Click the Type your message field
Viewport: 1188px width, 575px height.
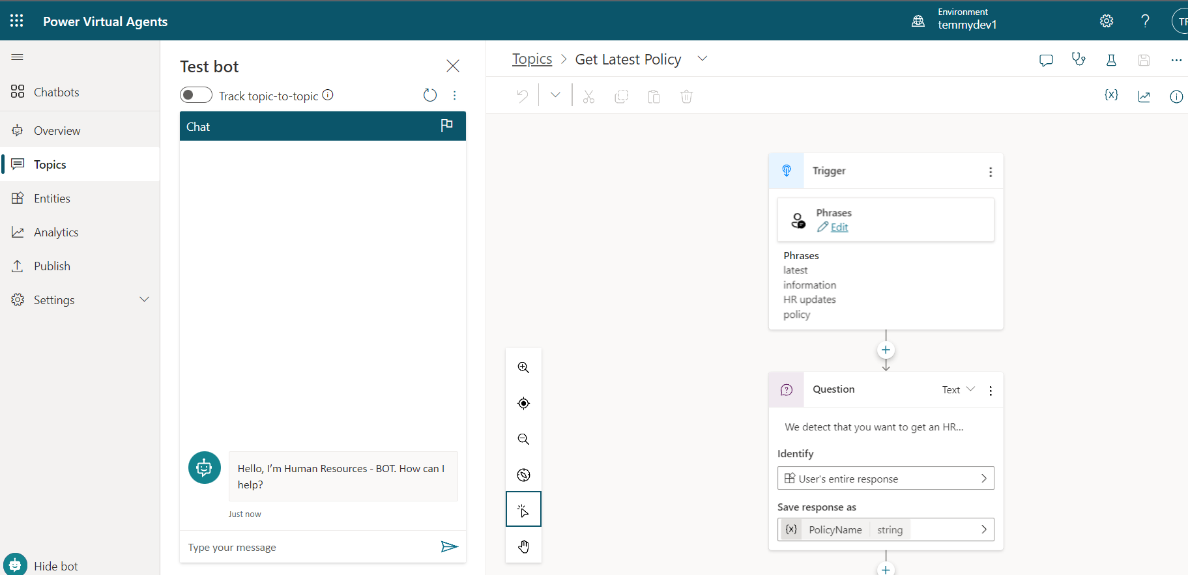coord(310,547)
